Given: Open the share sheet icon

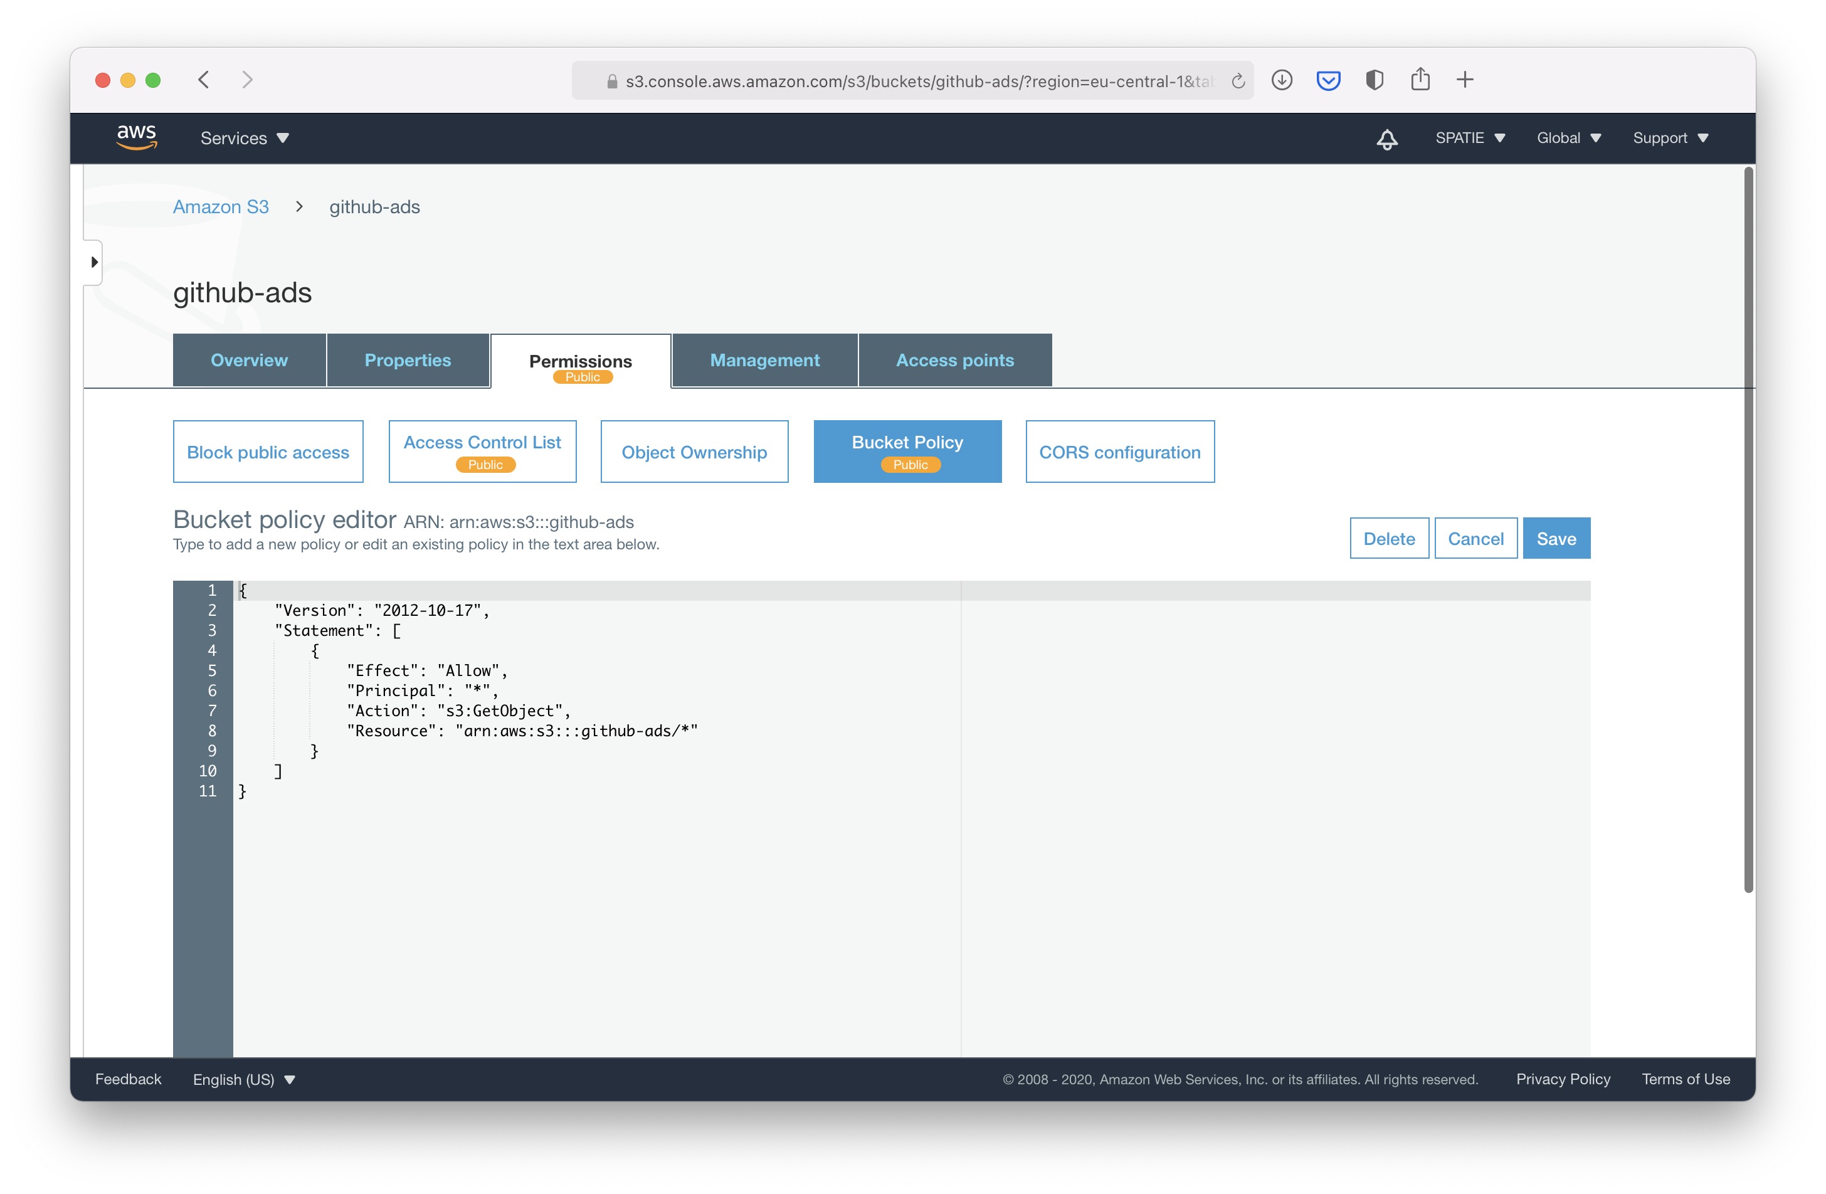Looking at the screenshot, I should tap(1420, 79).
